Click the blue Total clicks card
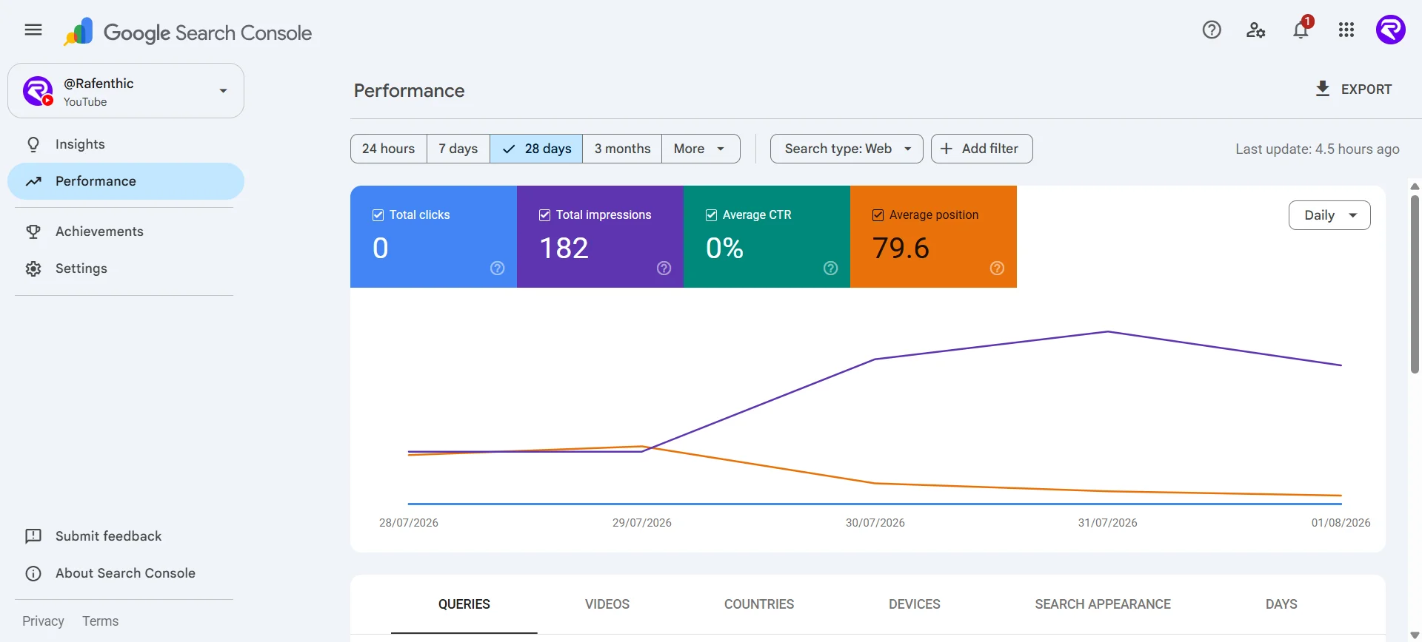The image size is (1422, 642). (x=433, y=237)
